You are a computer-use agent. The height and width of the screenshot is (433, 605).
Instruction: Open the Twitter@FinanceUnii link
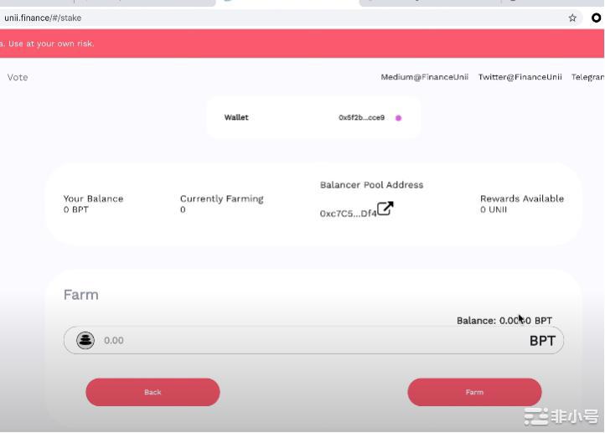click(x=520, y=77)
